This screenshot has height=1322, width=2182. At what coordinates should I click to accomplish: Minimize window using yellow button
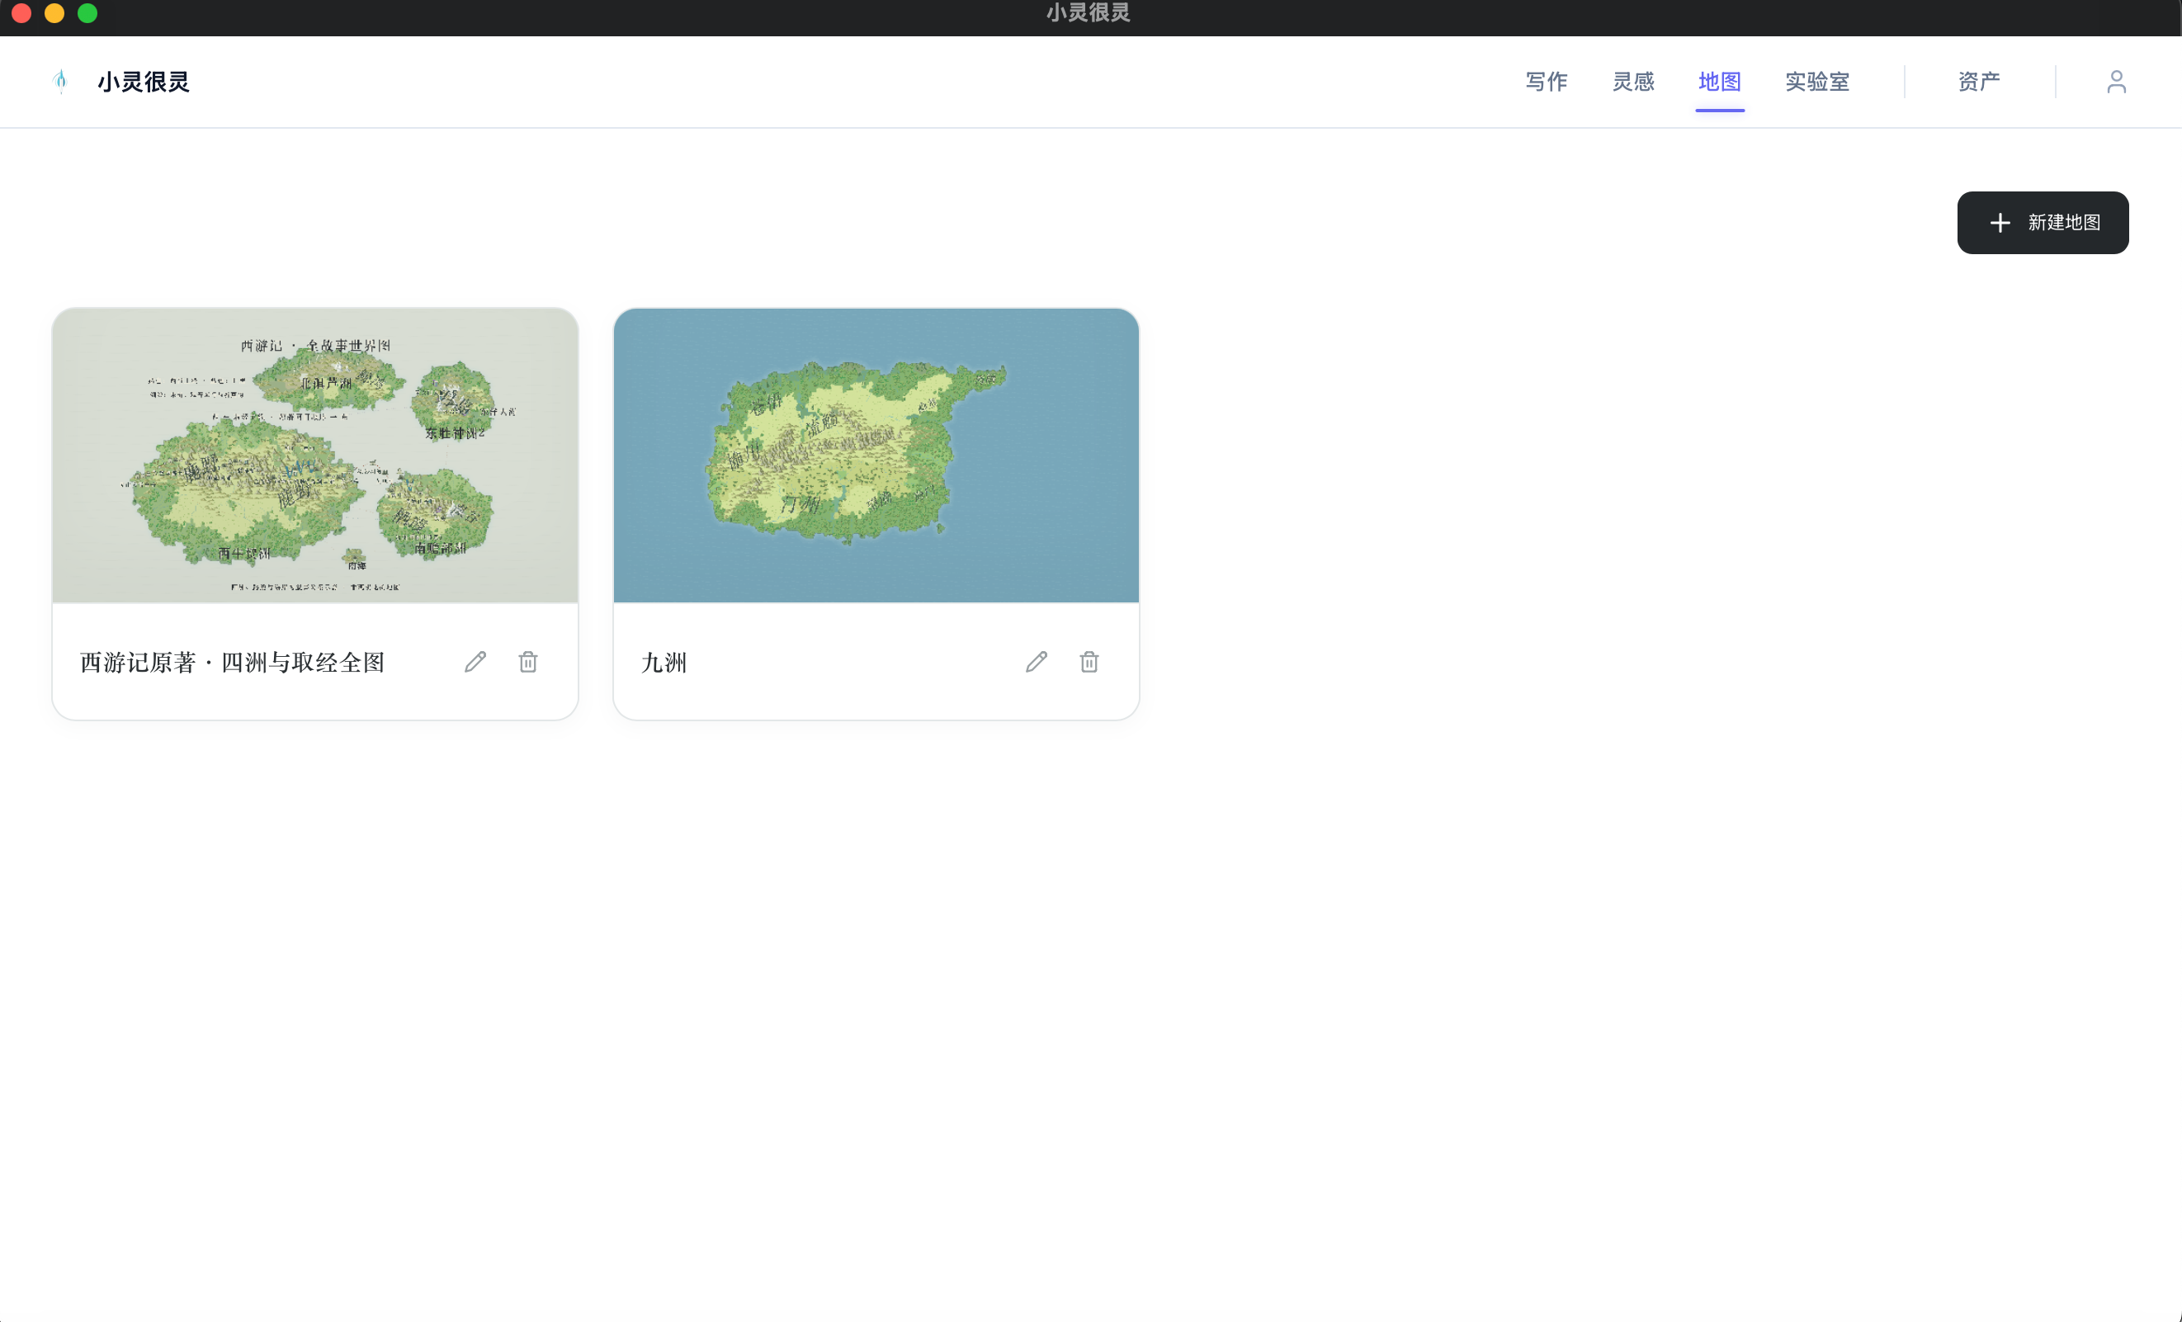54,12
